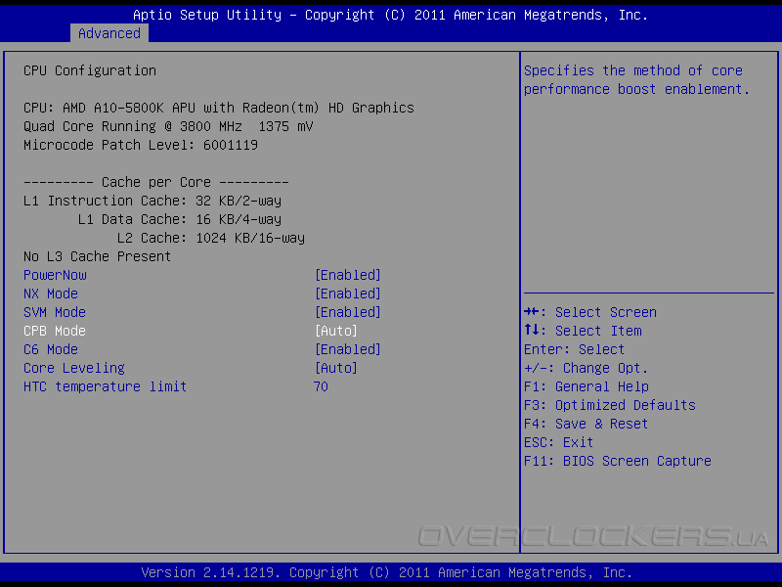The image size is (782, 587).
Task: Open the PowerNow [Enabled] value
Action: (x=348, y=275)
